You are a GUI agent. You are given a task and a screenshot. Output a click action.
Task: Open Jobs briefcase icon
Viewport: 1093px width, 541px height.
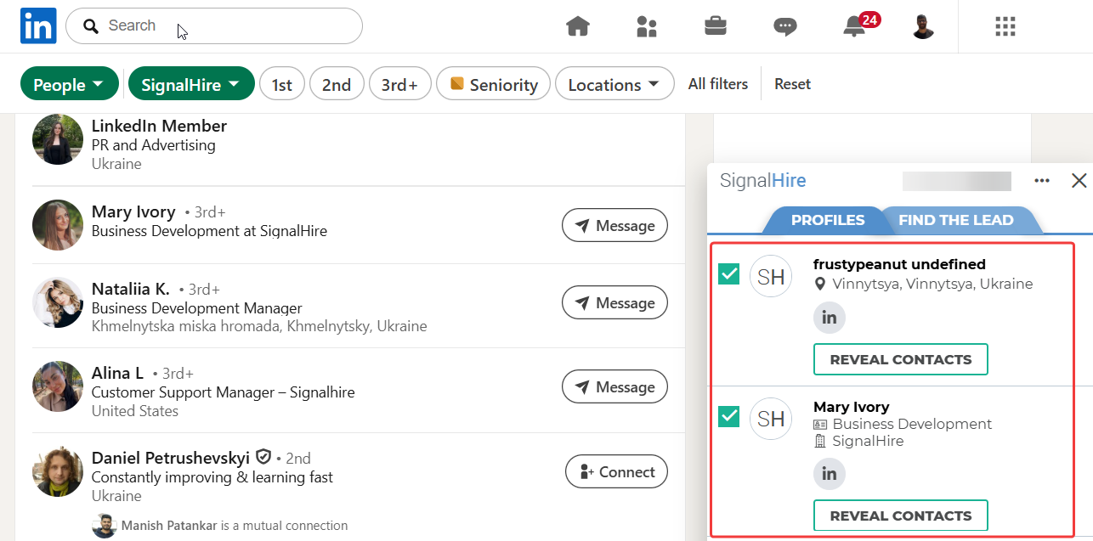click(716, 27)
